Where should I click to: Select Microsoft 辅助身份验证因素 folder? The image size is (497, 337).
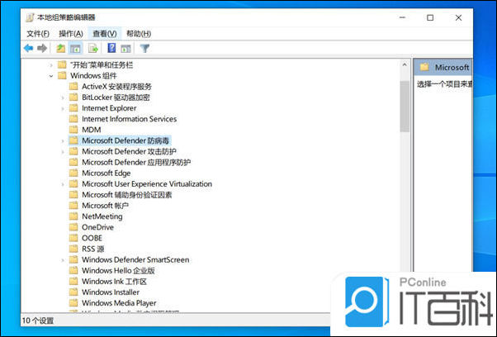[x=127, y=195]
